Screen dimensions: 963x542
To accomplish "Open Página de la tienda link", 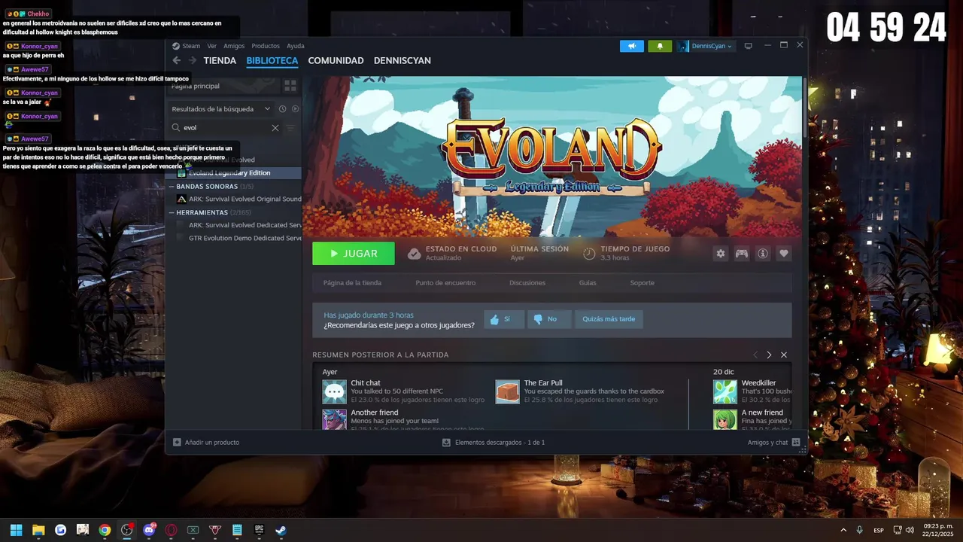I will tap(352, 283).
